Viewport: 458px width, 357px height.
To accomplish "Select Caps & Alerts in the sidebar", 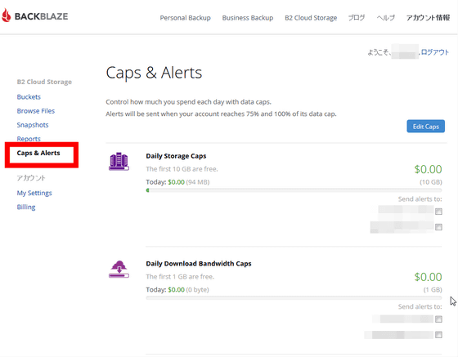I will (x=38, y=153).
